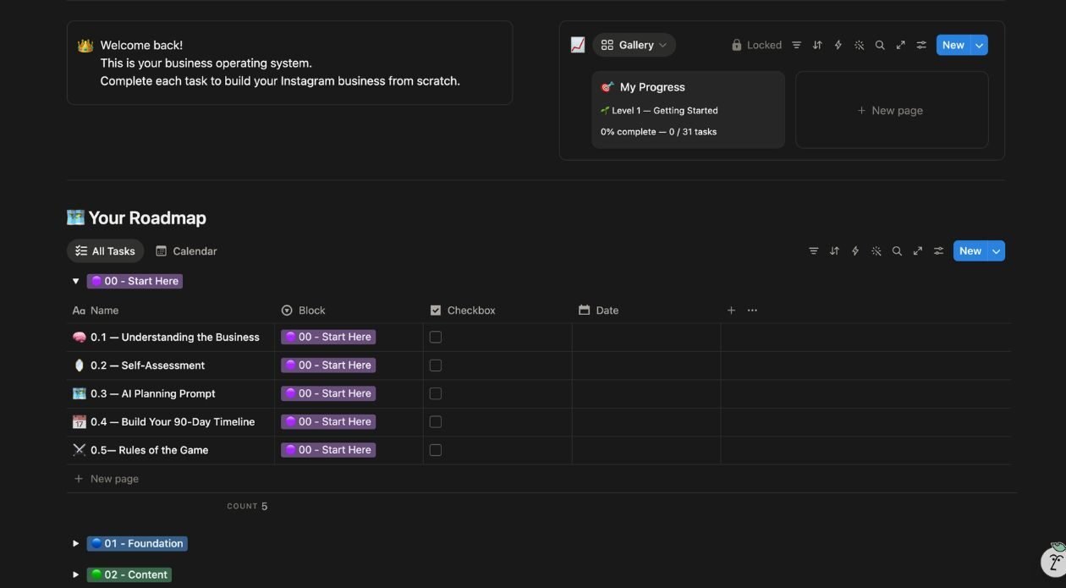Open view settings icon in Roadmap toolbar

pos(938,251)
